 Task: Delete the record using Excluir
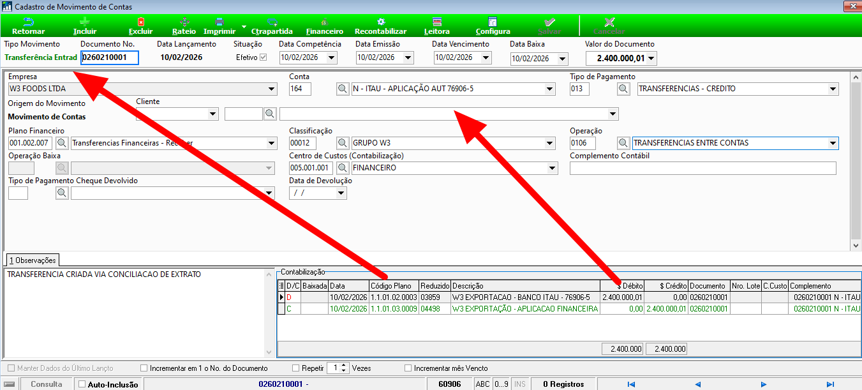(140, 26)
